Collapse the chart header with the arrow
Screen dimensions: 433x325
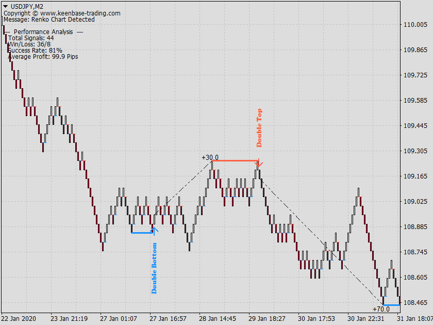(6, 6)
